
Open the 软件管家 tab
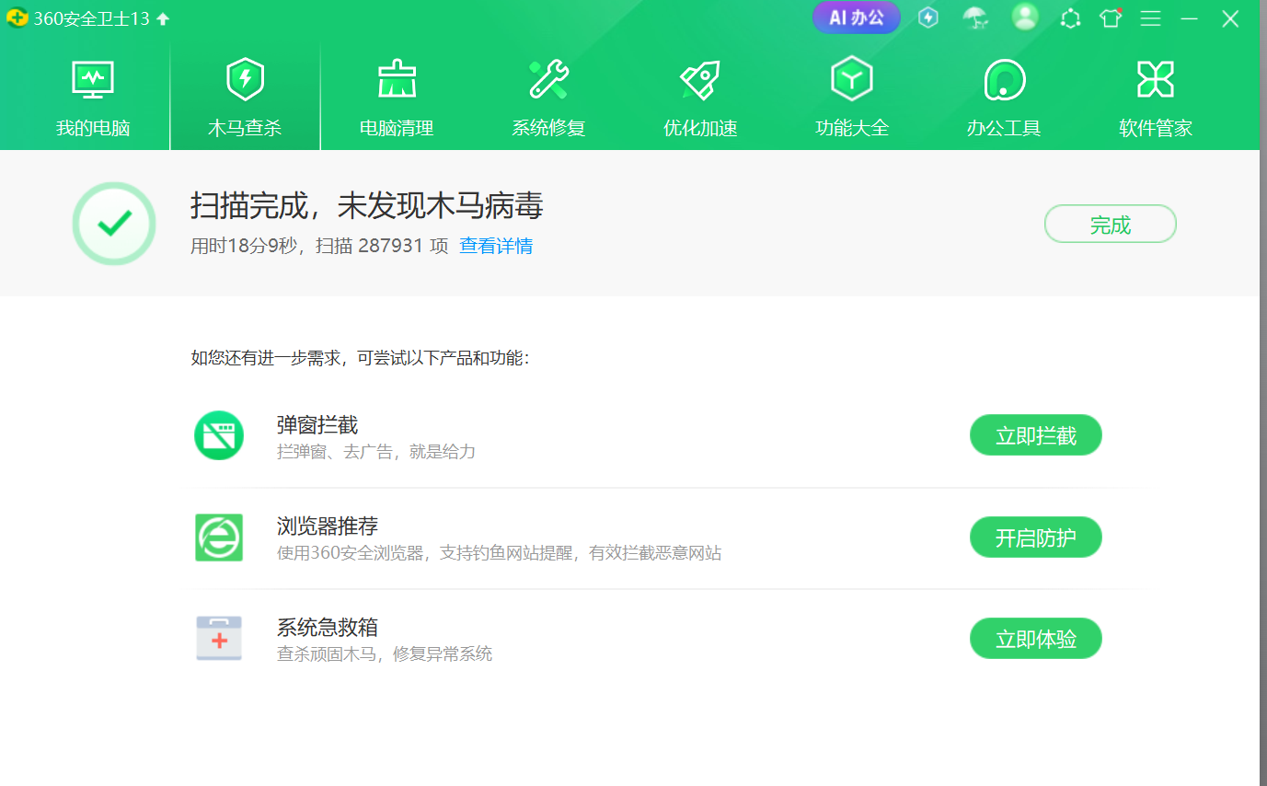pyautogui.click(x=1156, y=98)
